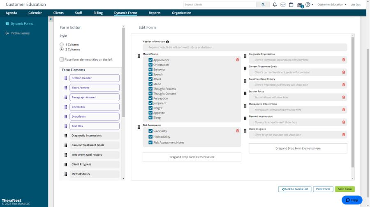Delete the Treatment Goal History element
The image size is (370, 207).
pos(344,85)
